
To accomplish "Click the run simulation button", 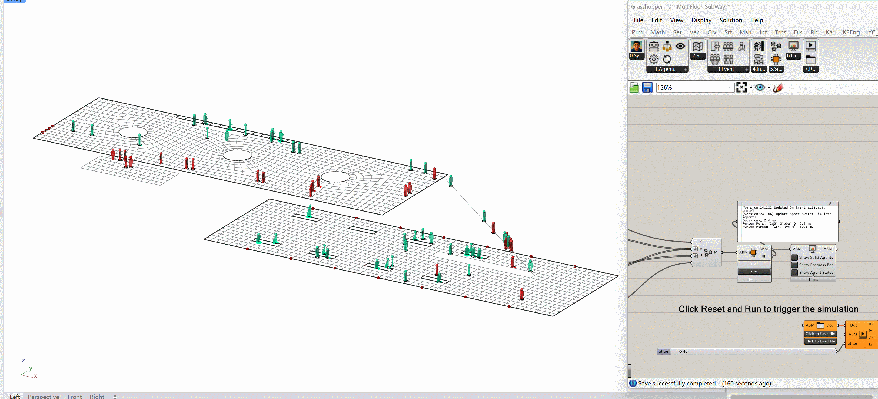I will tap(754, 272).
